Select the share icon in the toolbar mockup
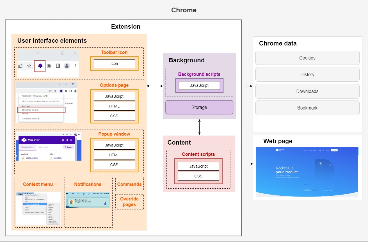 click(x=20, y=66)
